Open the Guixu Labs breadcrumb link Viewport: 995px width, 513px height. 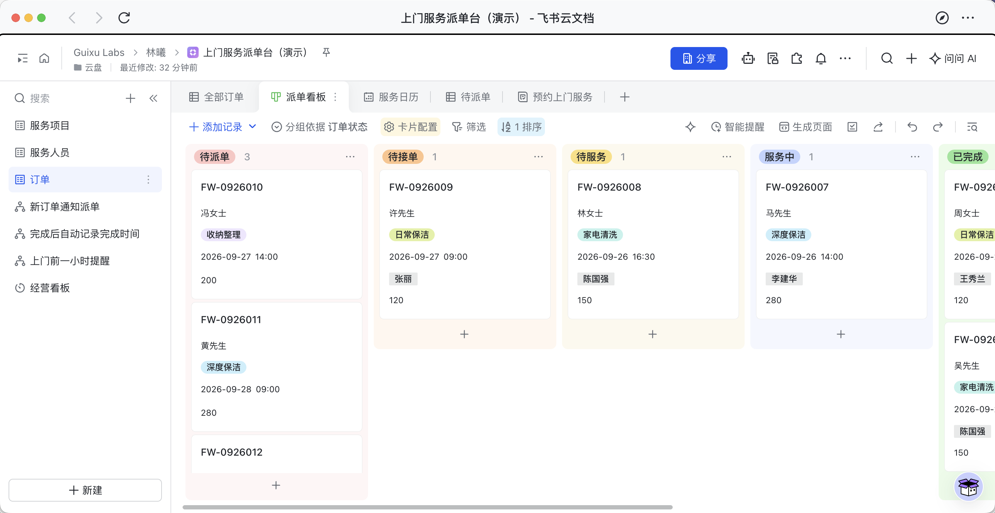[99, 52]
